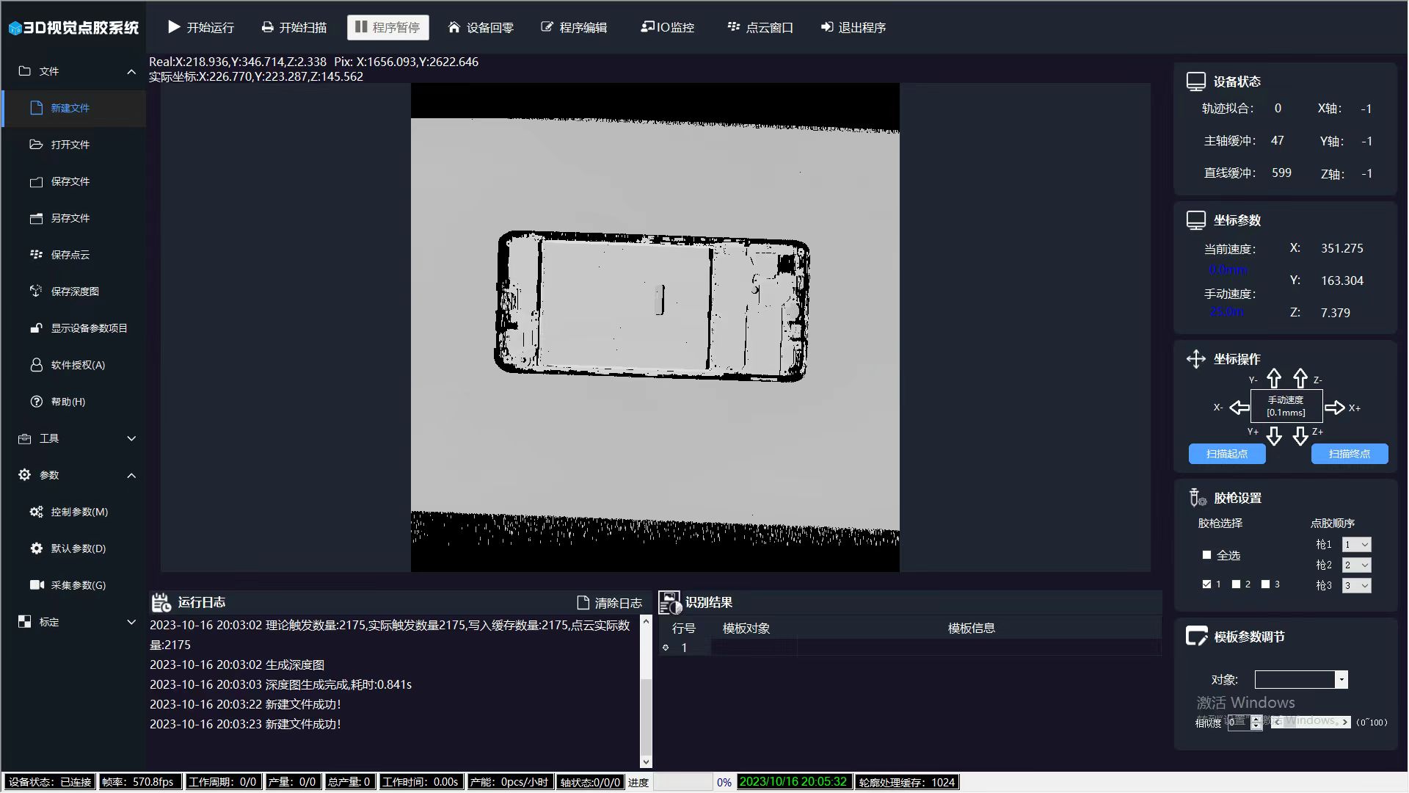Viewport: 1409px width, 793px height.
Task: Open 点云窗口 from the top bar
Action: point(760,27)
